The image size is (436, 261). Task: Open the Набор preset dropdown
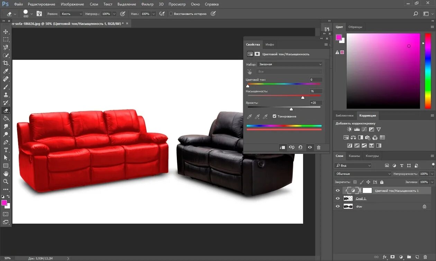pyautogui.click(x=290, y=64)
